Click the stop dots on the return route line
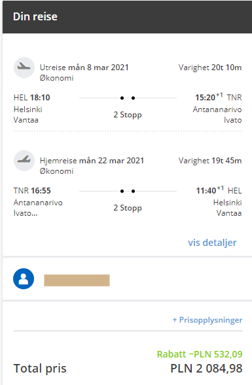Screen dimensions: 252x385 pos(128,191)
